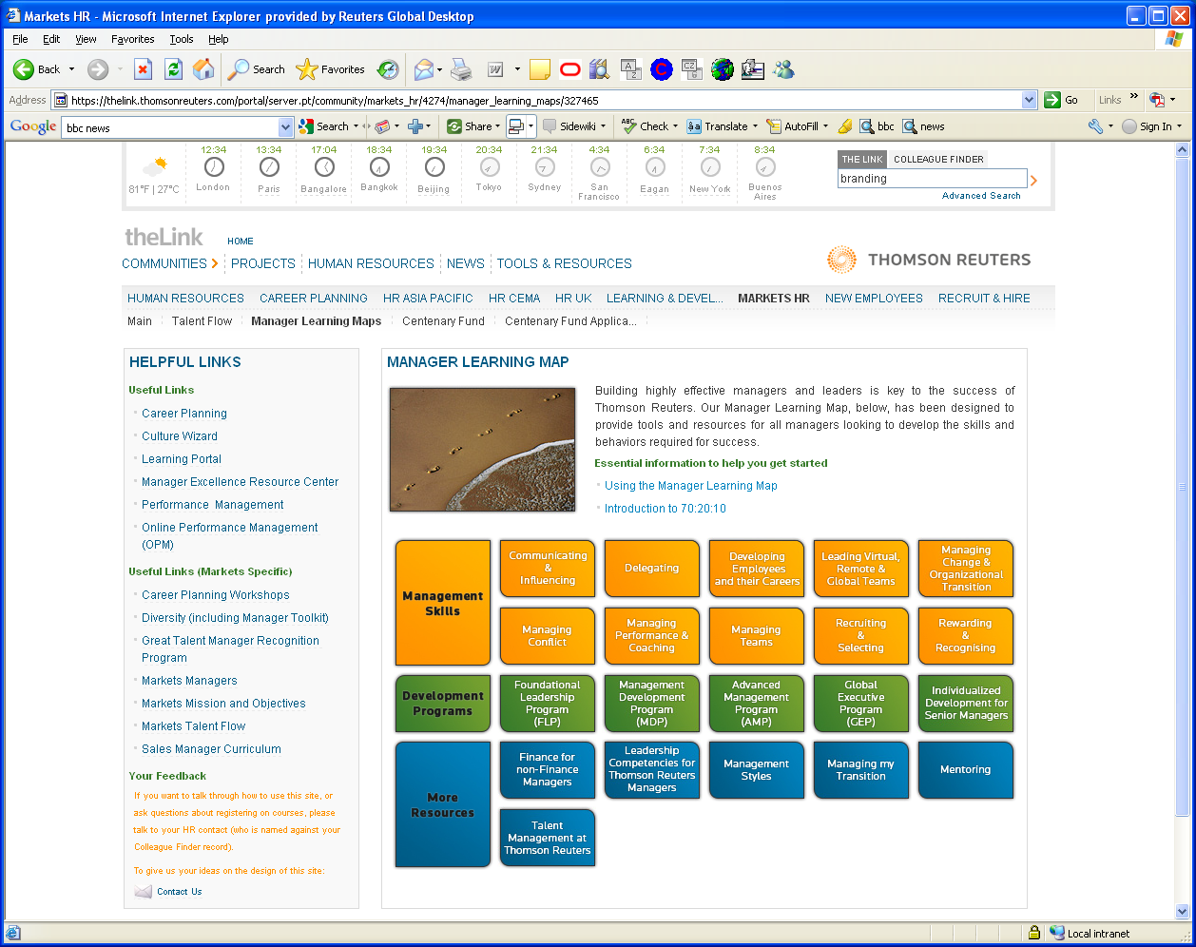Click the orange arrow next to branding search
This screenshot has height=947, width=1196.
point(1034,180)
